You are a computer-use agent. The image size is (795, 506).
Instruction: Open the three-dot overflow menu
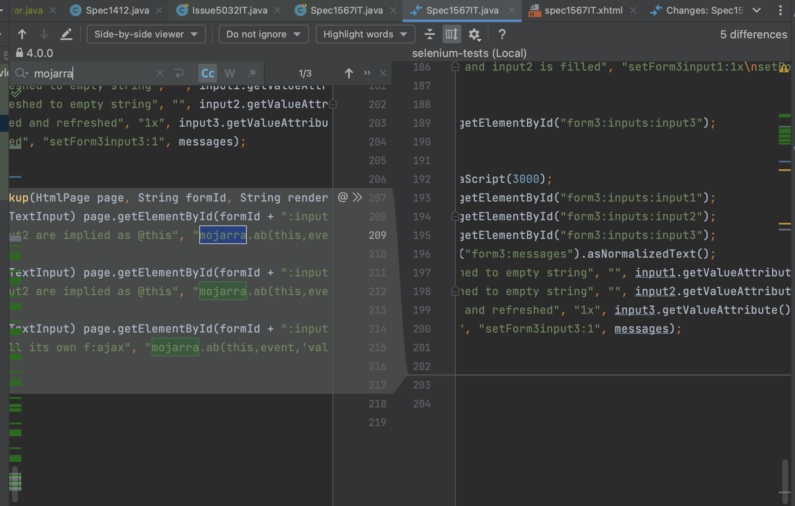(x=780, y=10)
